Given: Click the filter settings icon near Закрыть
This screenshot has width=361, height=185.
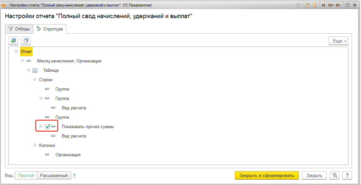Looking at the screenshot, I should (334, 175).
